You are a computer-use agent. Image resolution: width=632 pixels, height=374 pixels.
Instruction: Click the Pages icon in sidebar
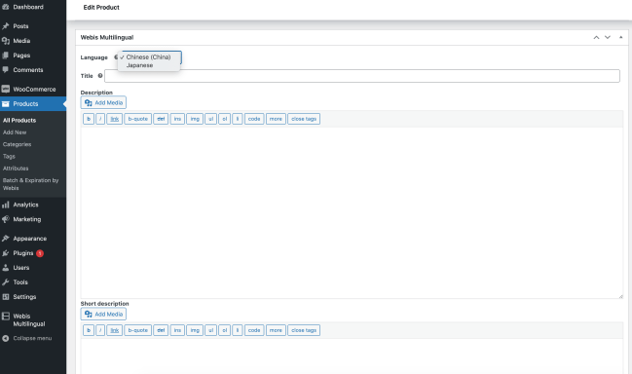(6, 56)
